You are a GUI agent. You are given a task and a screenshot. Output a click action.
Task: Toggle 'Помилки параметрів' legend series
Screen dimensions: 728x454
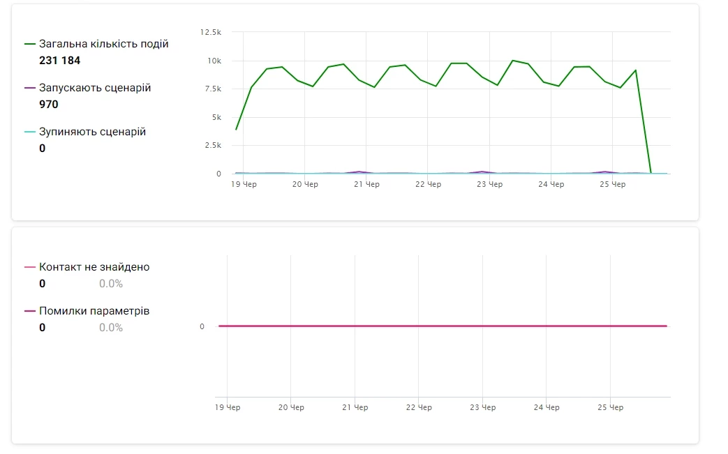tap(94, 311)
